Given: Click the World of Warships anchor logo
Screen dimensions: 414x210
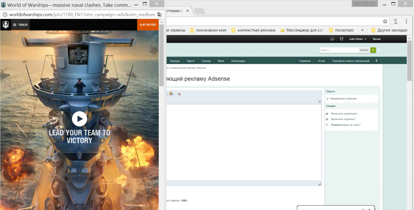Looking at the screenshot, I should pyautogui.click(x=6, y=25).
